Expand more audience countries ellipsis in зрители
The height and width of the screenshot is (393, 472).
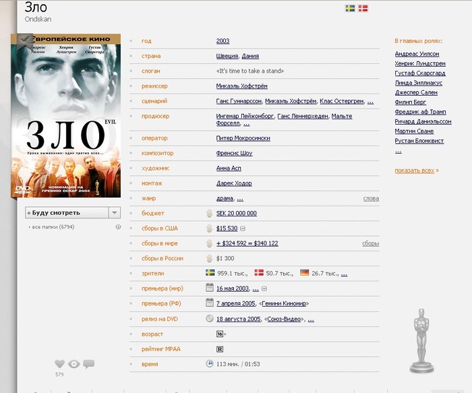[345, 274]
